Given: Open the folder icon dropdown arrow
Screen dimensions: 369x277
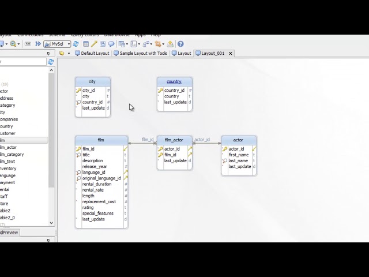Looking at the screenshot, I should tap(69, 54).
